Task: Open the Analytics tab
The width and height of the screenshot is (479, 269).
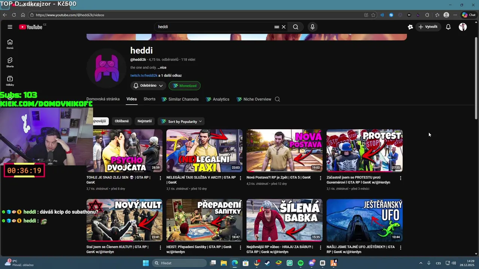Action: click(217, 99)
